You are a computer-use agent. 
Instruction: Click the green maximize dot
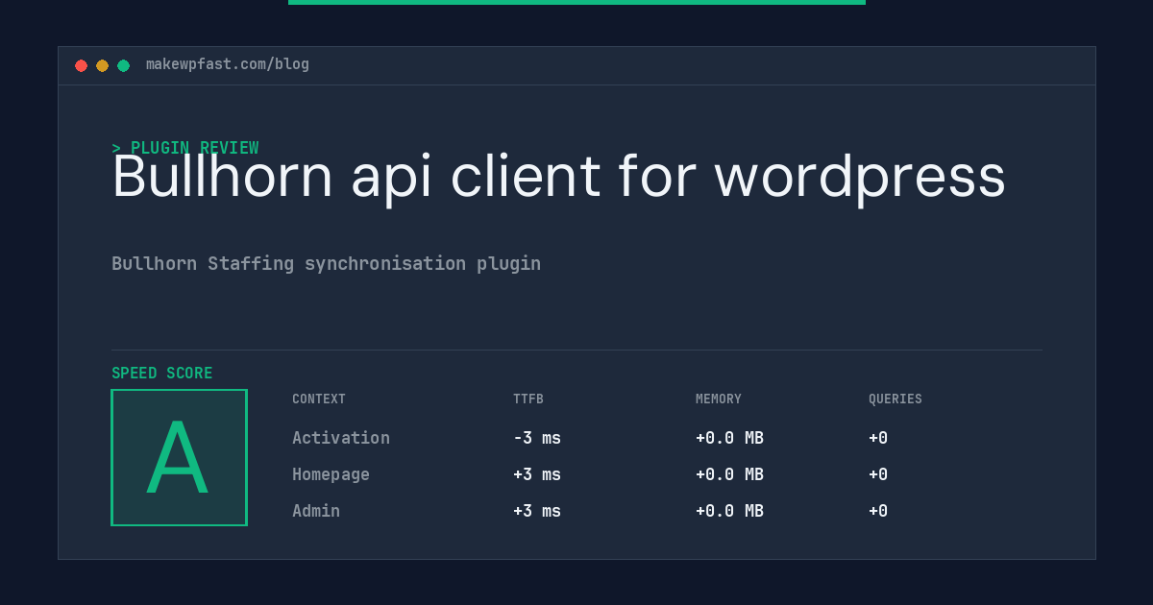click(x=123, y=65)
